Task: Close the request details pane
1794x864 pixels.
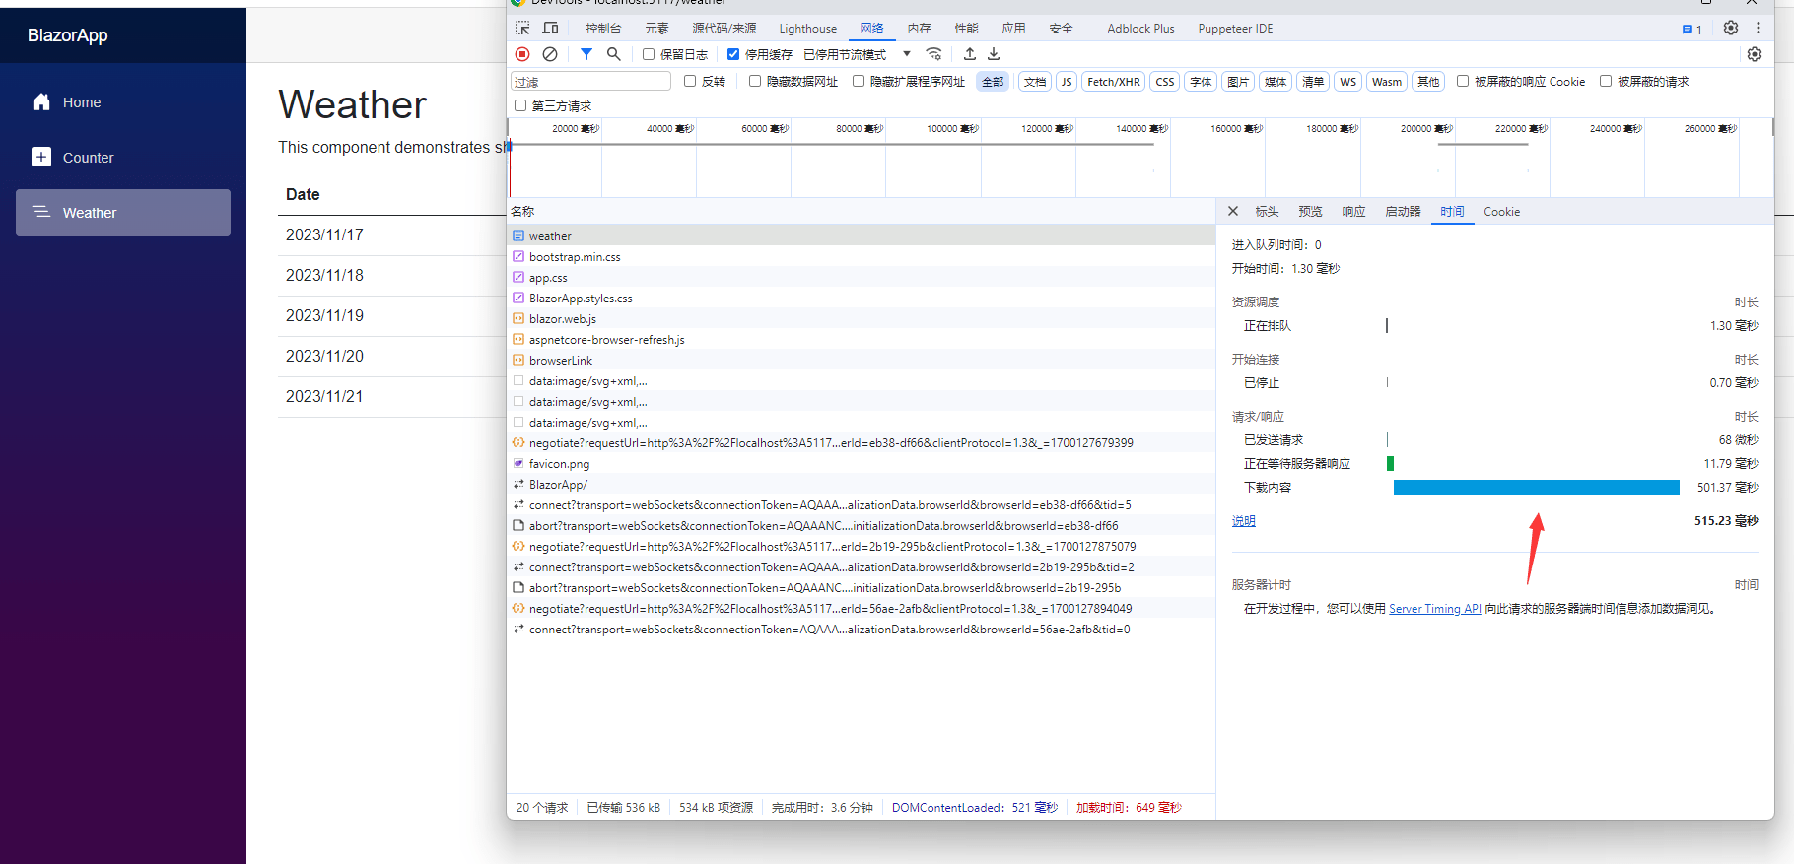Action: click(1232, 211)
